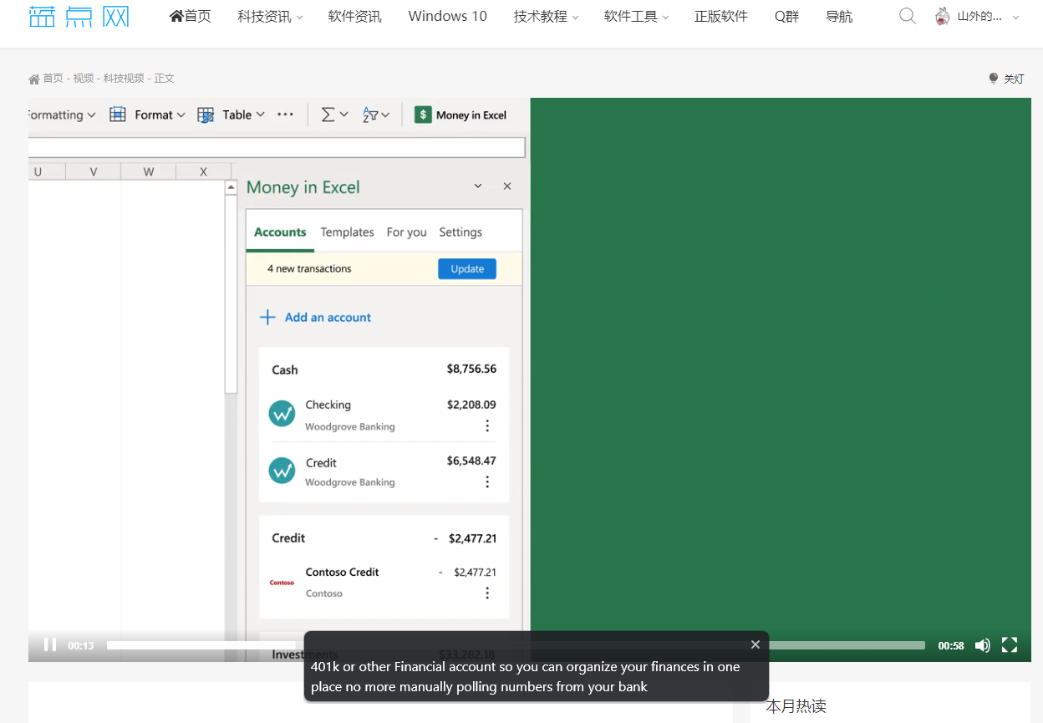This screenshot has width=1043, height=723.
Task: Expand the 科技资讯 dropdown menu
Action: coord(270,17)
